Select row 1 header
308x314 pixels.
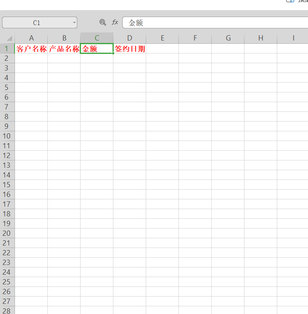point(7,49)
